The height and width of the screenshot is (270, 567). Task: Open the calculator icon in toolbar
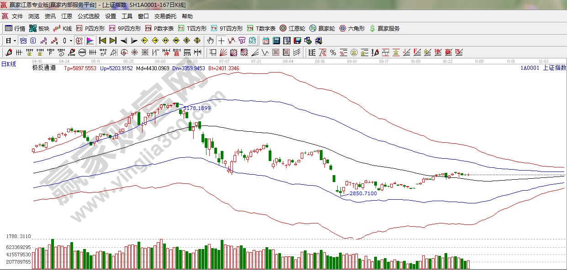[276, 41]
